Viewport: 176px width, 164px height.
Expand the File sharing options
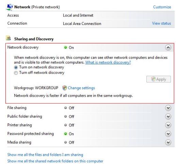[168, 108]
